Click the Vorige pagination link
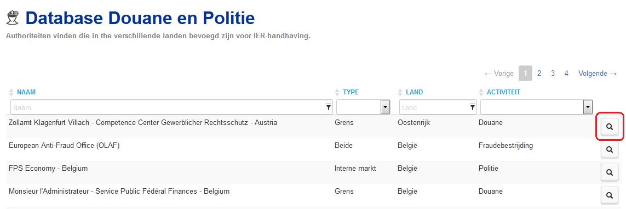 [498, 73]
